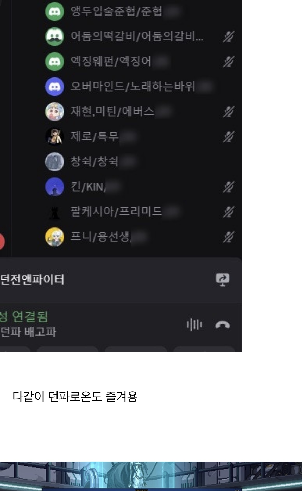Click the dark avatar of 킨/KIN
Viewport: 302px width, 491px height.
point(54,187)
